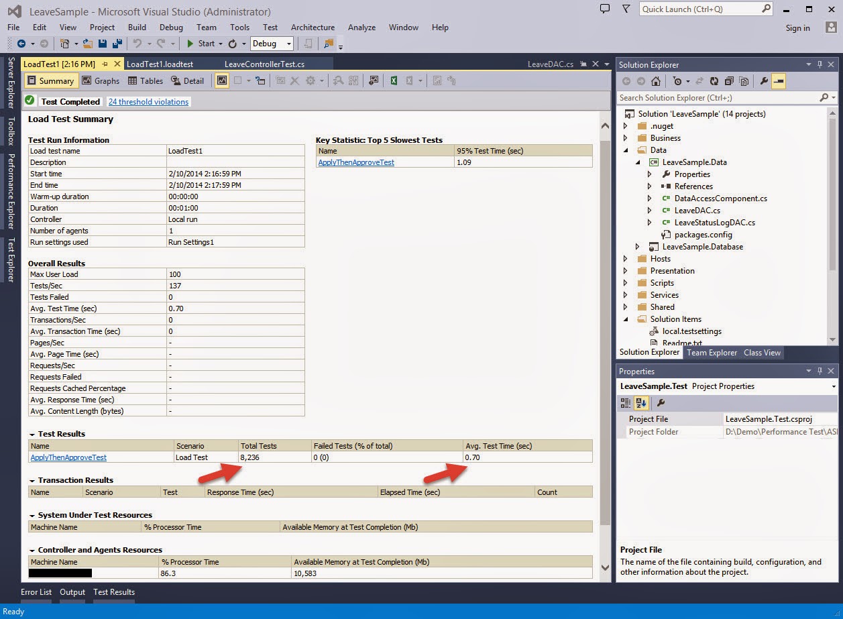Screen dimensions: 843x619
Task: Click the Navigate Backward toolbar icon
Action: coord(21,44)
